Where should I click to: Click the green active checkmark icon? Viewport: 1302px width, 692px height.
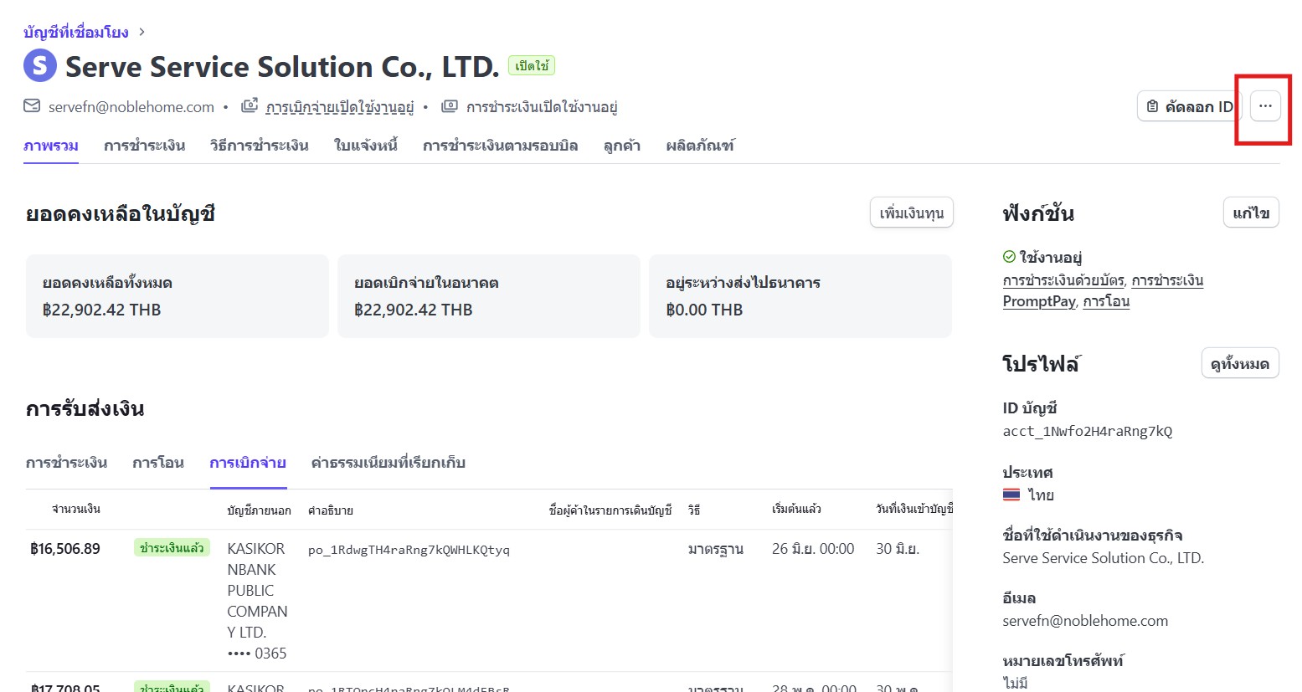click(1009, 257)
